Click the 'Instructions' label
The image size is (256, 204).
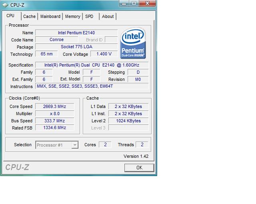tap(21, 86)
